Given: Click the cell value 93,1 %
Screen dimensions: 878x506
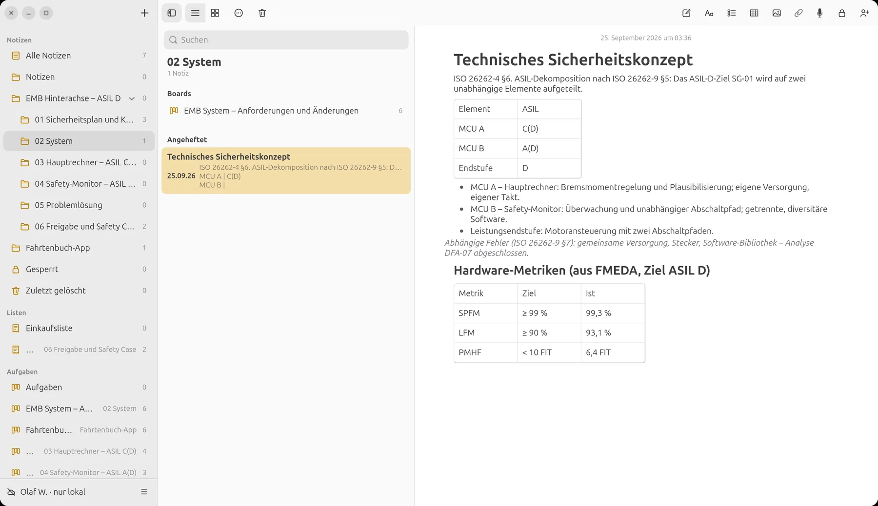Looking at the screenshot, I should [613, 333].
